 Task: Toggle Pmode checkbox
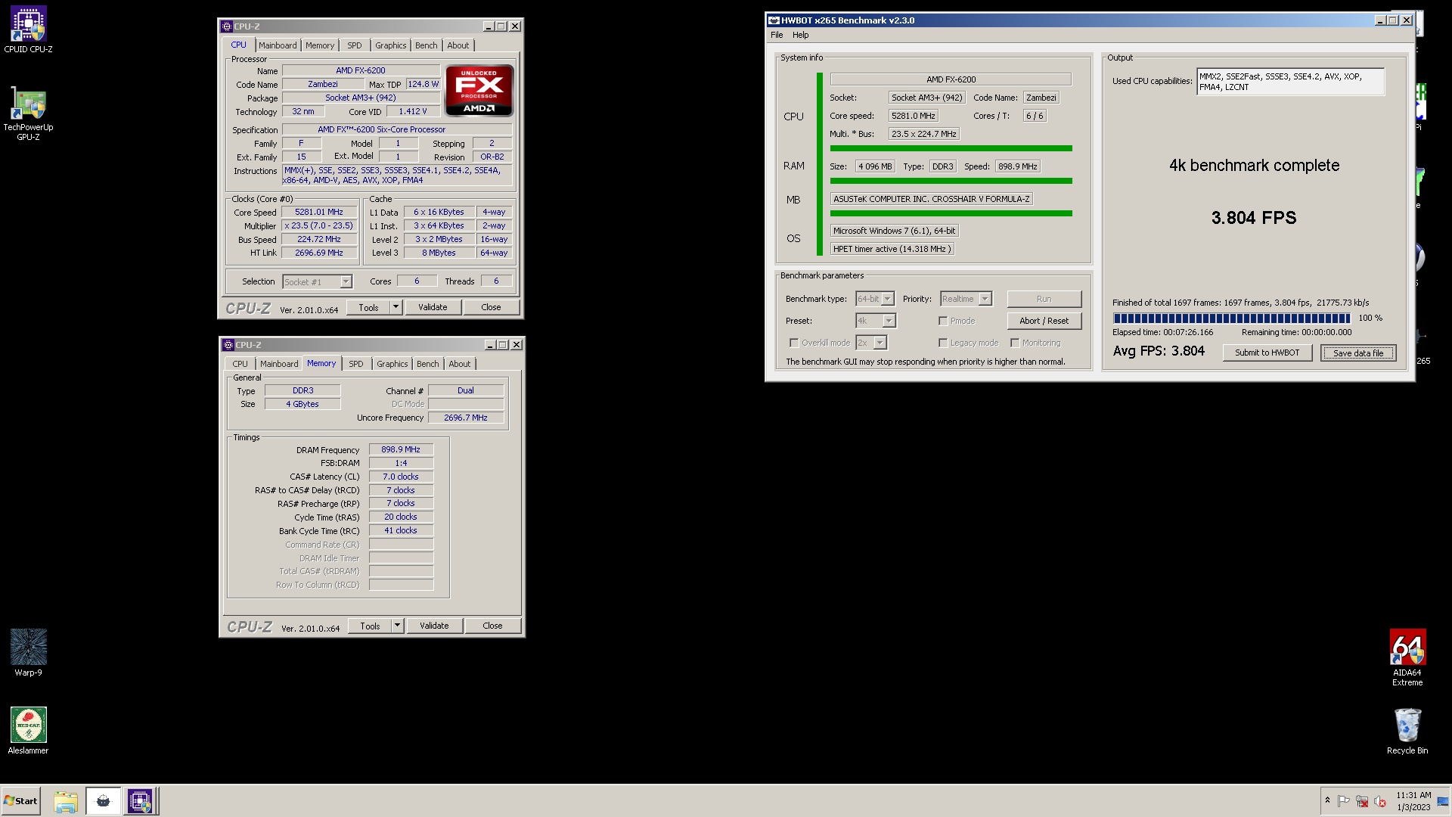pos(943,321)
